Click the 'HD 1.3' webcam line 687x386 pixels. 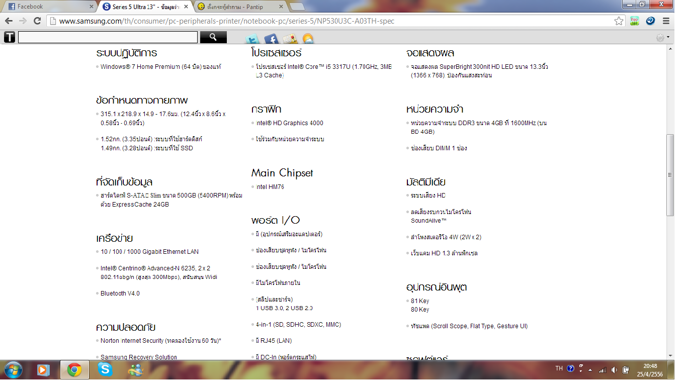[x=444, y=253]
